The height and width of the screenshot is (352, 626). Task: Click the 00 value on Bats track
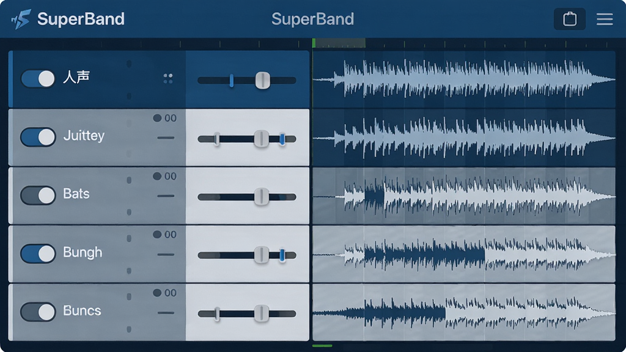pyautogui.click(x=171, y=177)
